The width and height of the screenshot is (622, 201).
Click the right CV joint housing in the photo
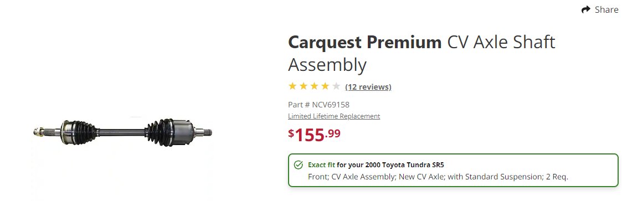(x=183, y=132)
